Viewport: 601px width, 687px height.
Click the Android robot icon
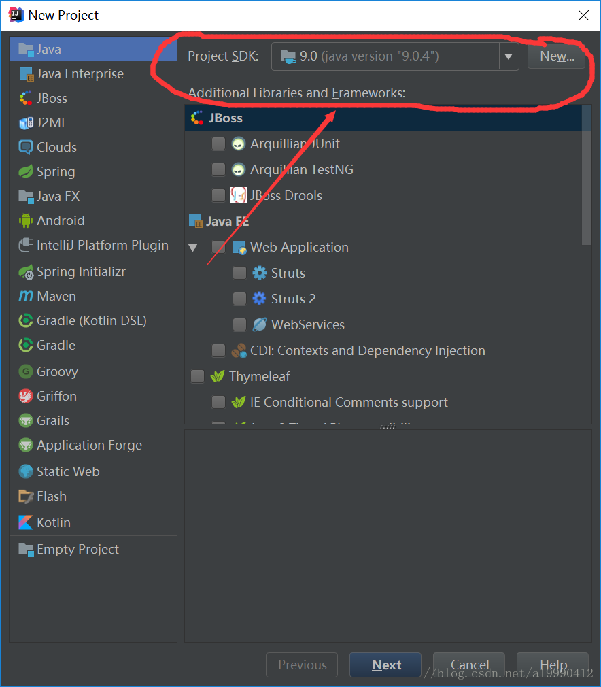26,220
